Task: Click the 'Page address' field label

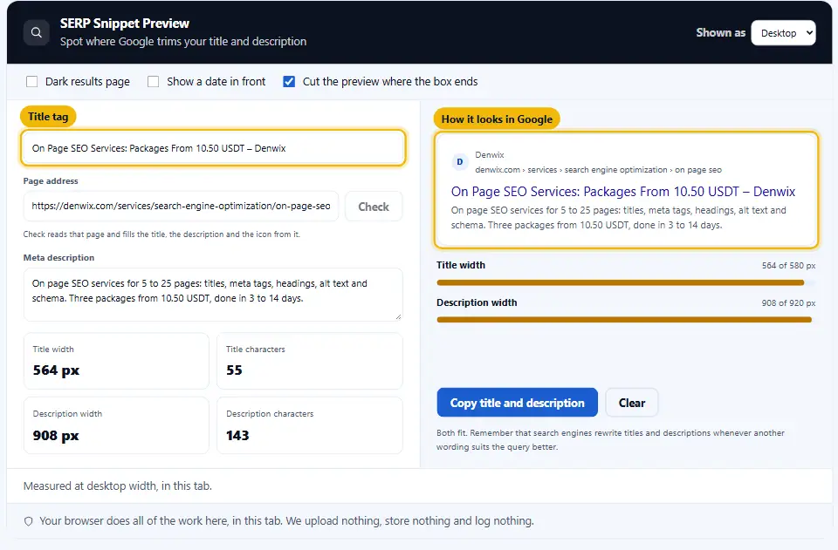Action: [x=51, y=180]
